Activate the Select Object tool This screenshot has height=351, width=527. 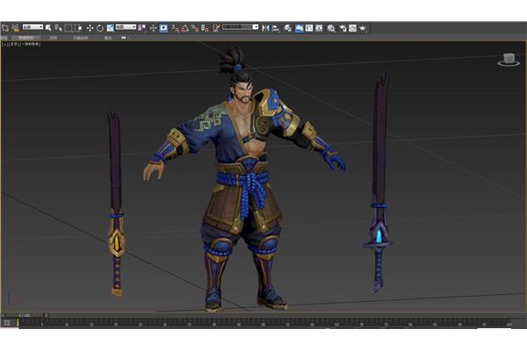point(48,27)
